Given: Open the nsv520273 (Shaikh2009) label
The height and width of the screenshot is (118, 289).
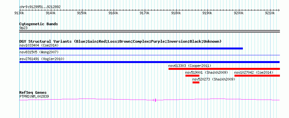Looking at the screenshot, I should pyautogui.click(x=214, y=79).
